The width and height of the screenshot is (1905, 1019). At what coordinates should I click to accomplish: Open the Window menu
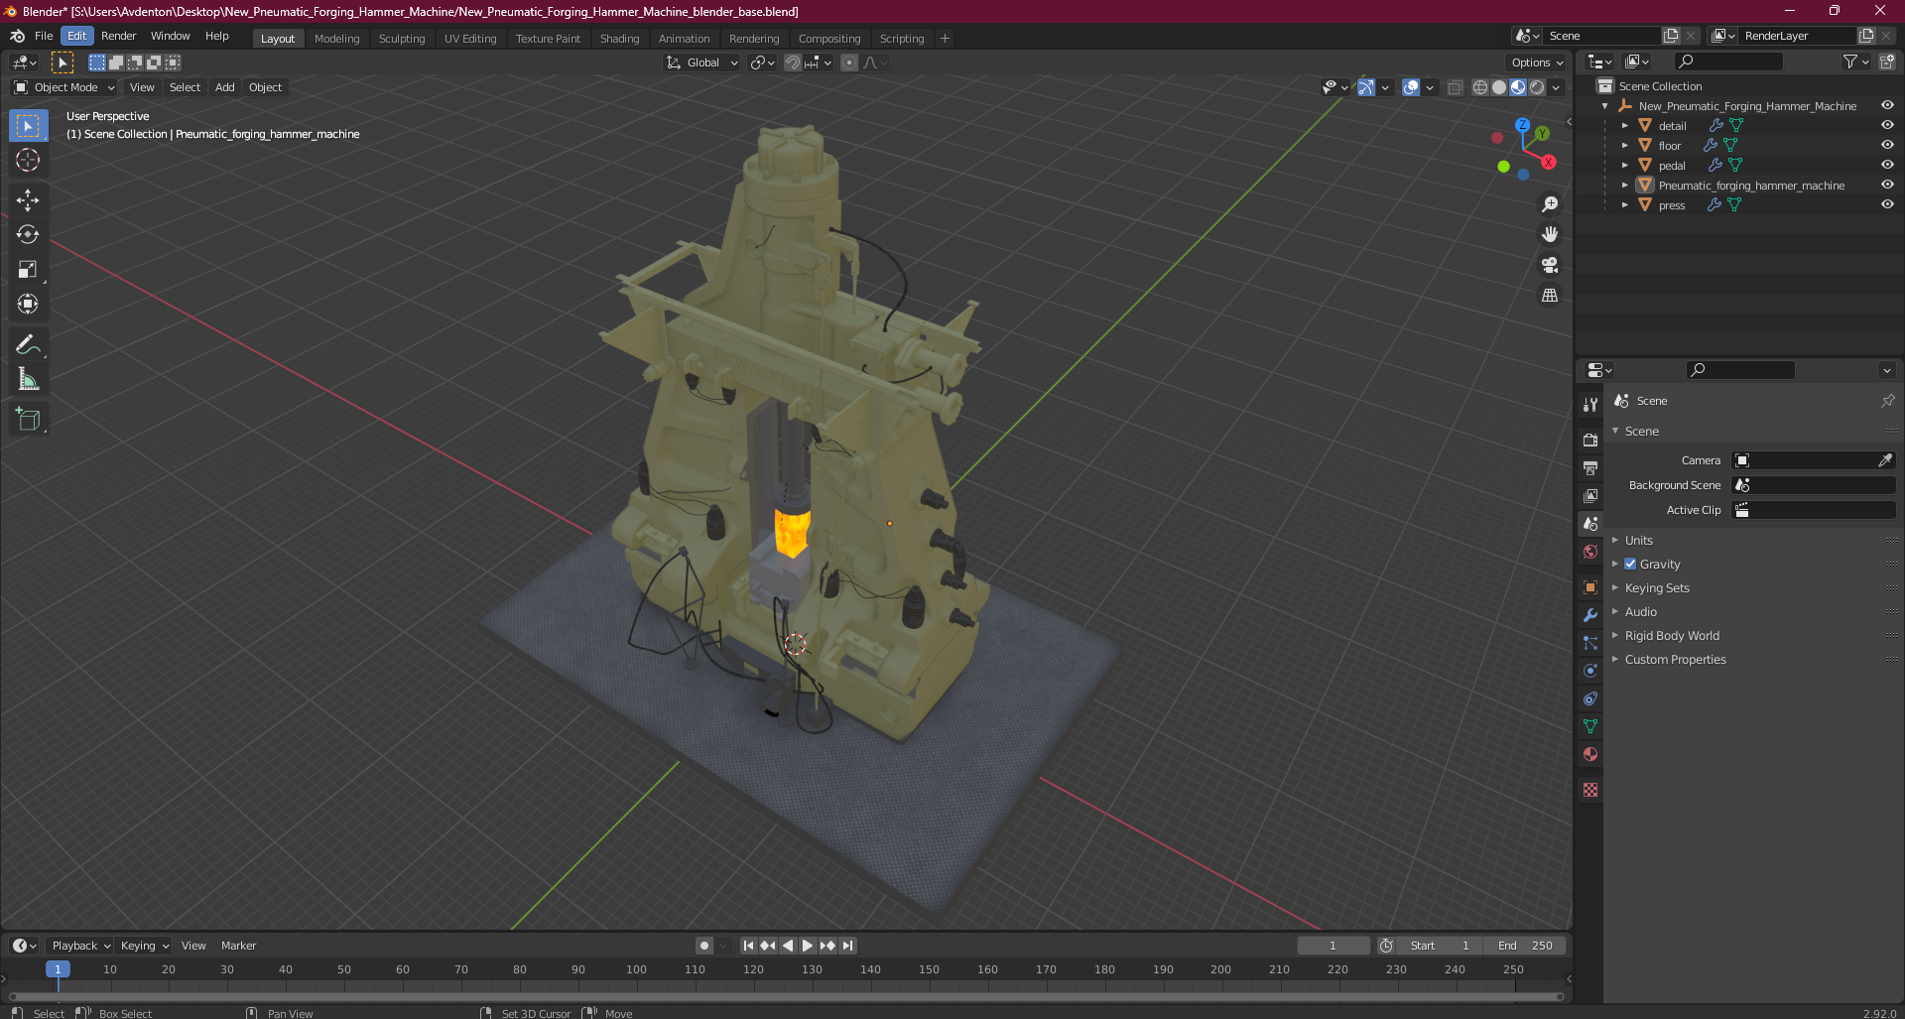pyautogui.click(x=170, y=36)
